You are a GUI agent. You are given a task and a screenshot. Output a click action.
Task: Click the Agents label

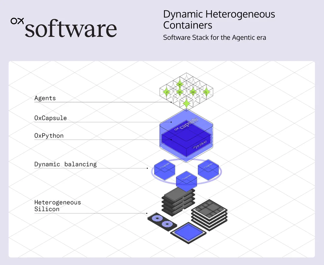(x=45, y=98)
